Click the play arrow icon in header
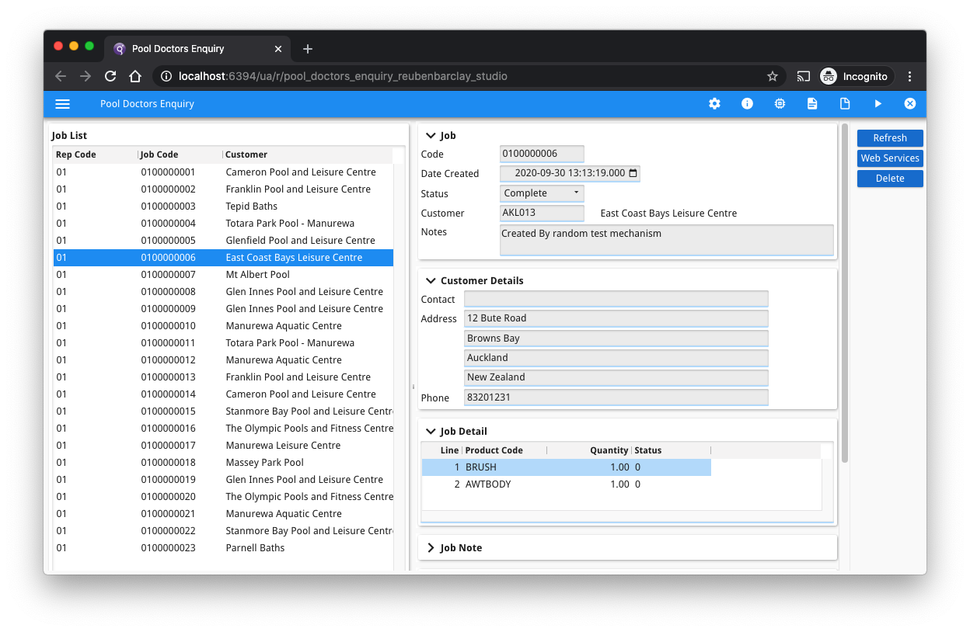Screen dimensions: 970x632 [x=878, y=104]
